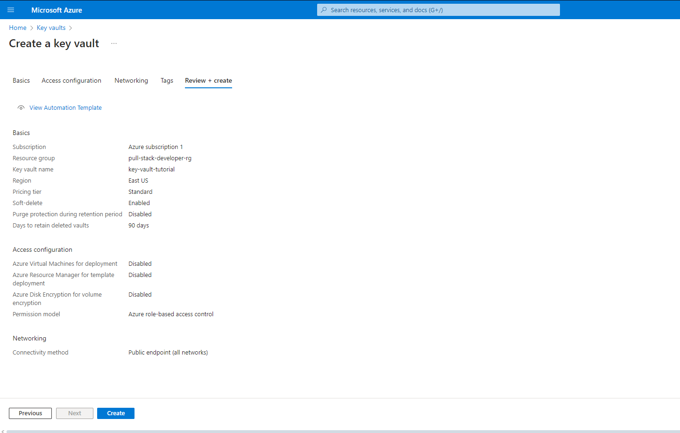Click the 'Resource group' label
The image size is (680, 433).
point(34,158)
